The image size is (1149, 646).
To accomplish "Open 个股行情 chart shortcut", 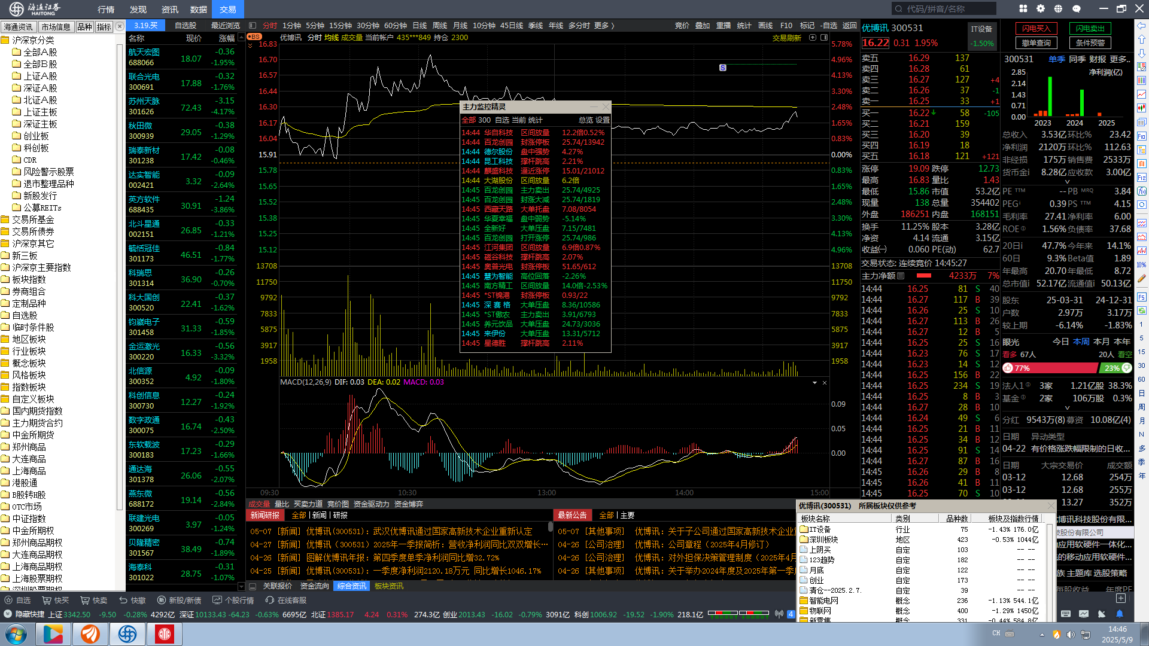I will point(233,600).
